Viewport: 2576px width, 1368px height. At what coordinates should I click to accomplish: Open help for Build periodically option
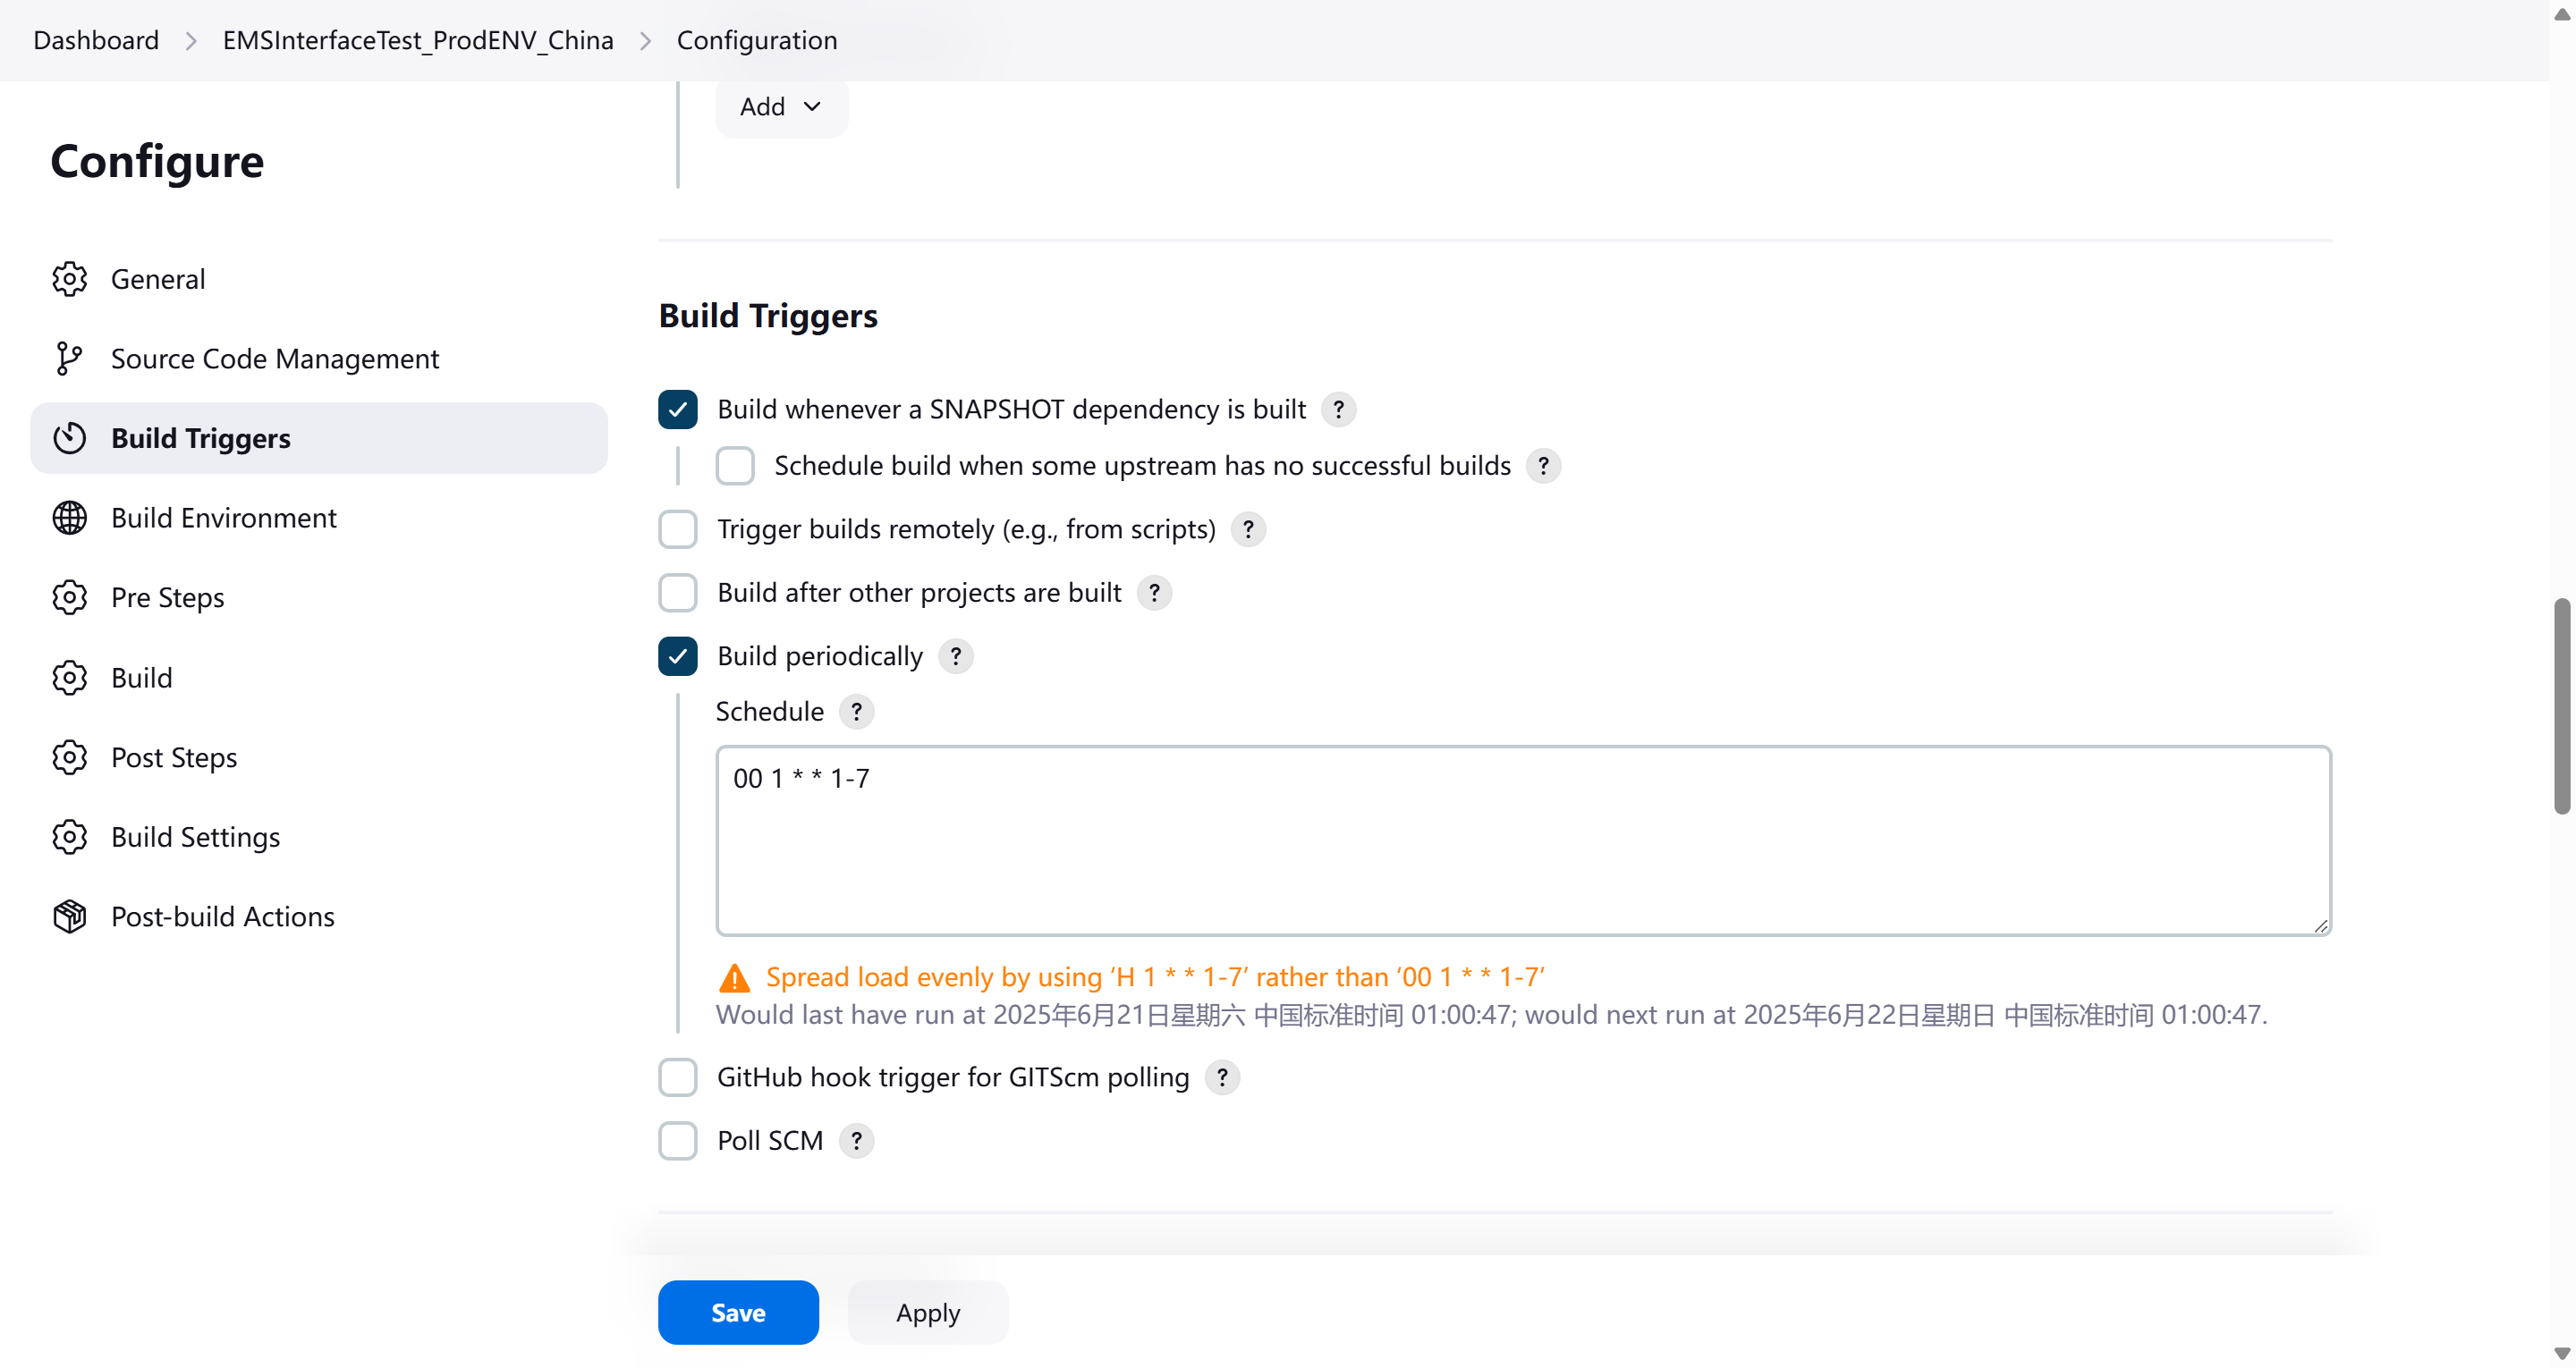(955, 656)
